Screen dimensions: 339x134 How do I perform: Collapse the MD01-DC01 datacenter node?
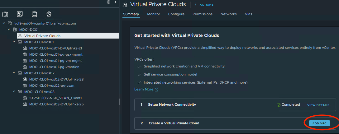click(9, 30)
